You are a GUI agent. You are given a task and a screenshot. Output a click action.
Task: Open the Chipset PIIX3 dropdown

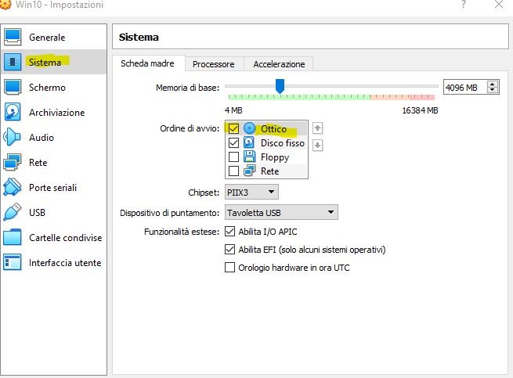[x=251, y=192]
